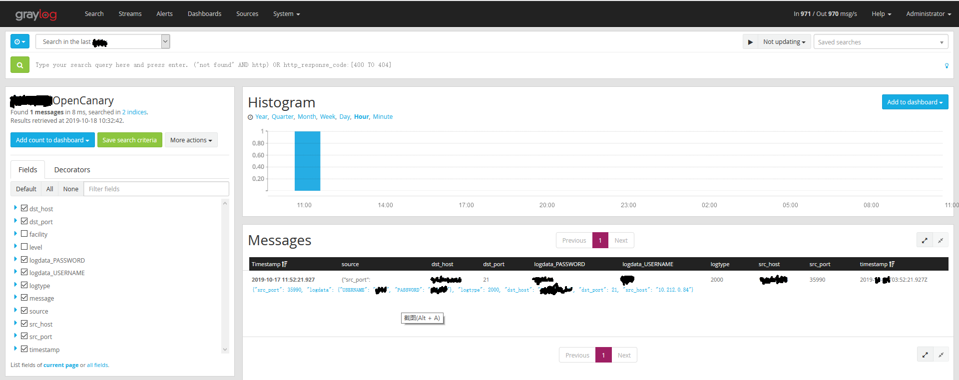
Task: Click Save search criteria button
Action: coord(130,140)
